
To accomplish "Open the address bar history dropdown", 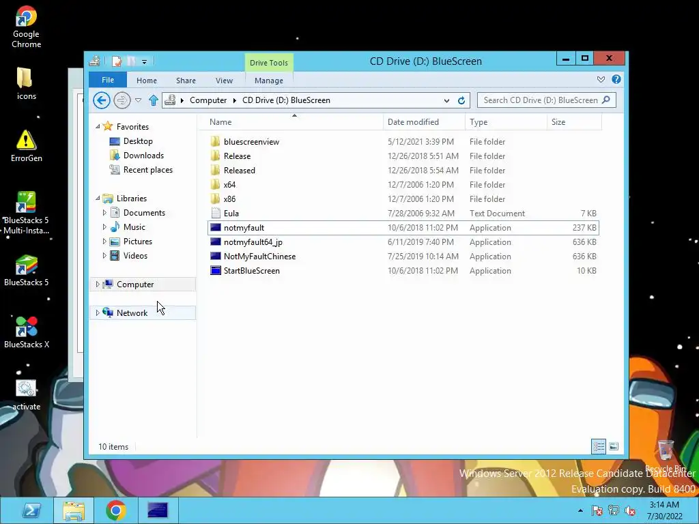I will click(x=446, y=101).
